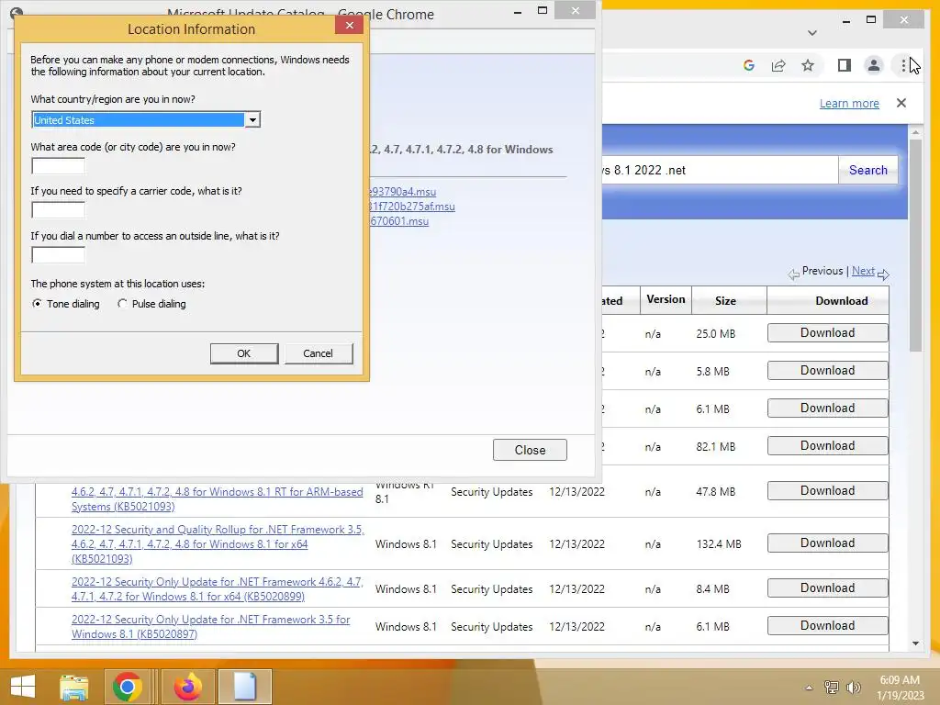Open the KB5020897 .NET 3.5 link
Image resolution: width=940 pixels, height=705 pixels.
(210, 626)
